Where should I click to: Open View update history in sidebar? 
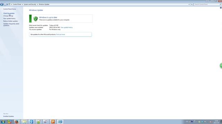(x=9, y=19)
